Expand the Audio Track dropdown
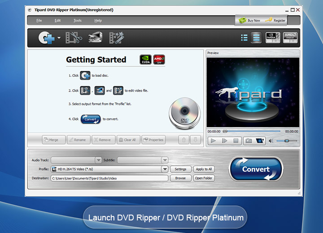 click(98, 160)
